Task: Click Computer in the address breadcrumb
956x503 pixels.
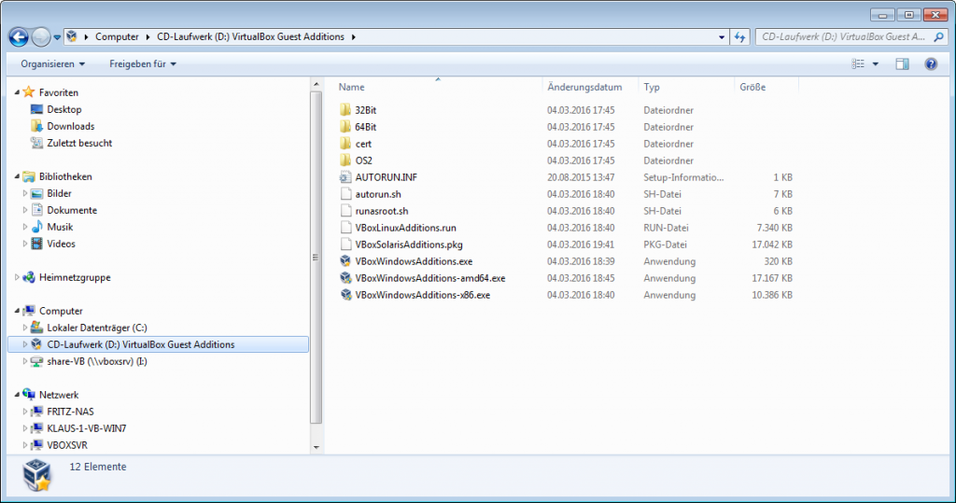Action: [x=117, y=37]
